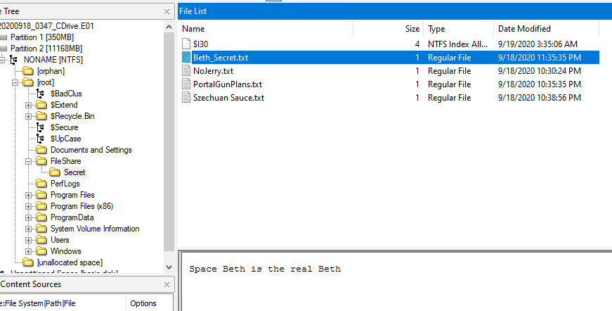
Task: Expand the Program Files (x86) node
Action: tap(29, 207)
